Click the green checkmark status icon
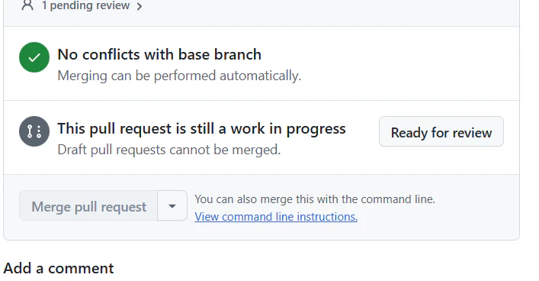 click(x=34, y=57)
